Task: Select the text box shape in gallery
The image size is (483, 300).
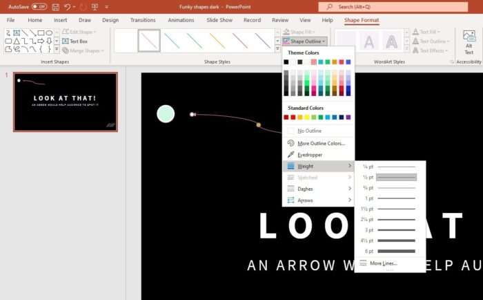Action: [x=17, y=33]
